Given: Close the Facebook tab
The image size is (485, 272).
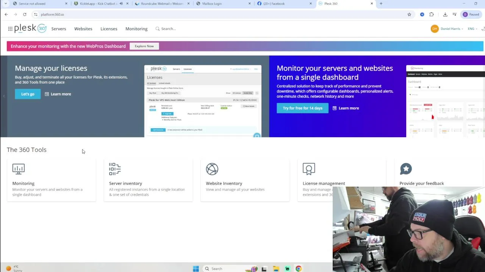Looking at the screenshot, I should pyautogui.click(x=311, y=4).
